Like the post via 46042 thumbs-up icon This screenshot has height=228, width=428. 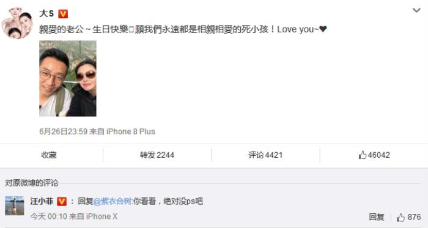(x=363, y=155)
